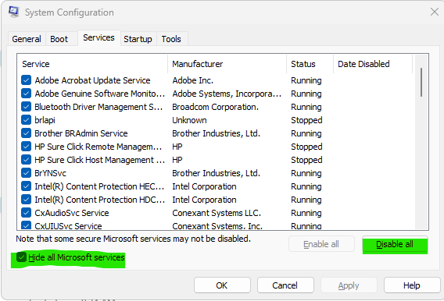
Task: Click the Cancel button
Action: pyautogui.click(x=285, y=285)
